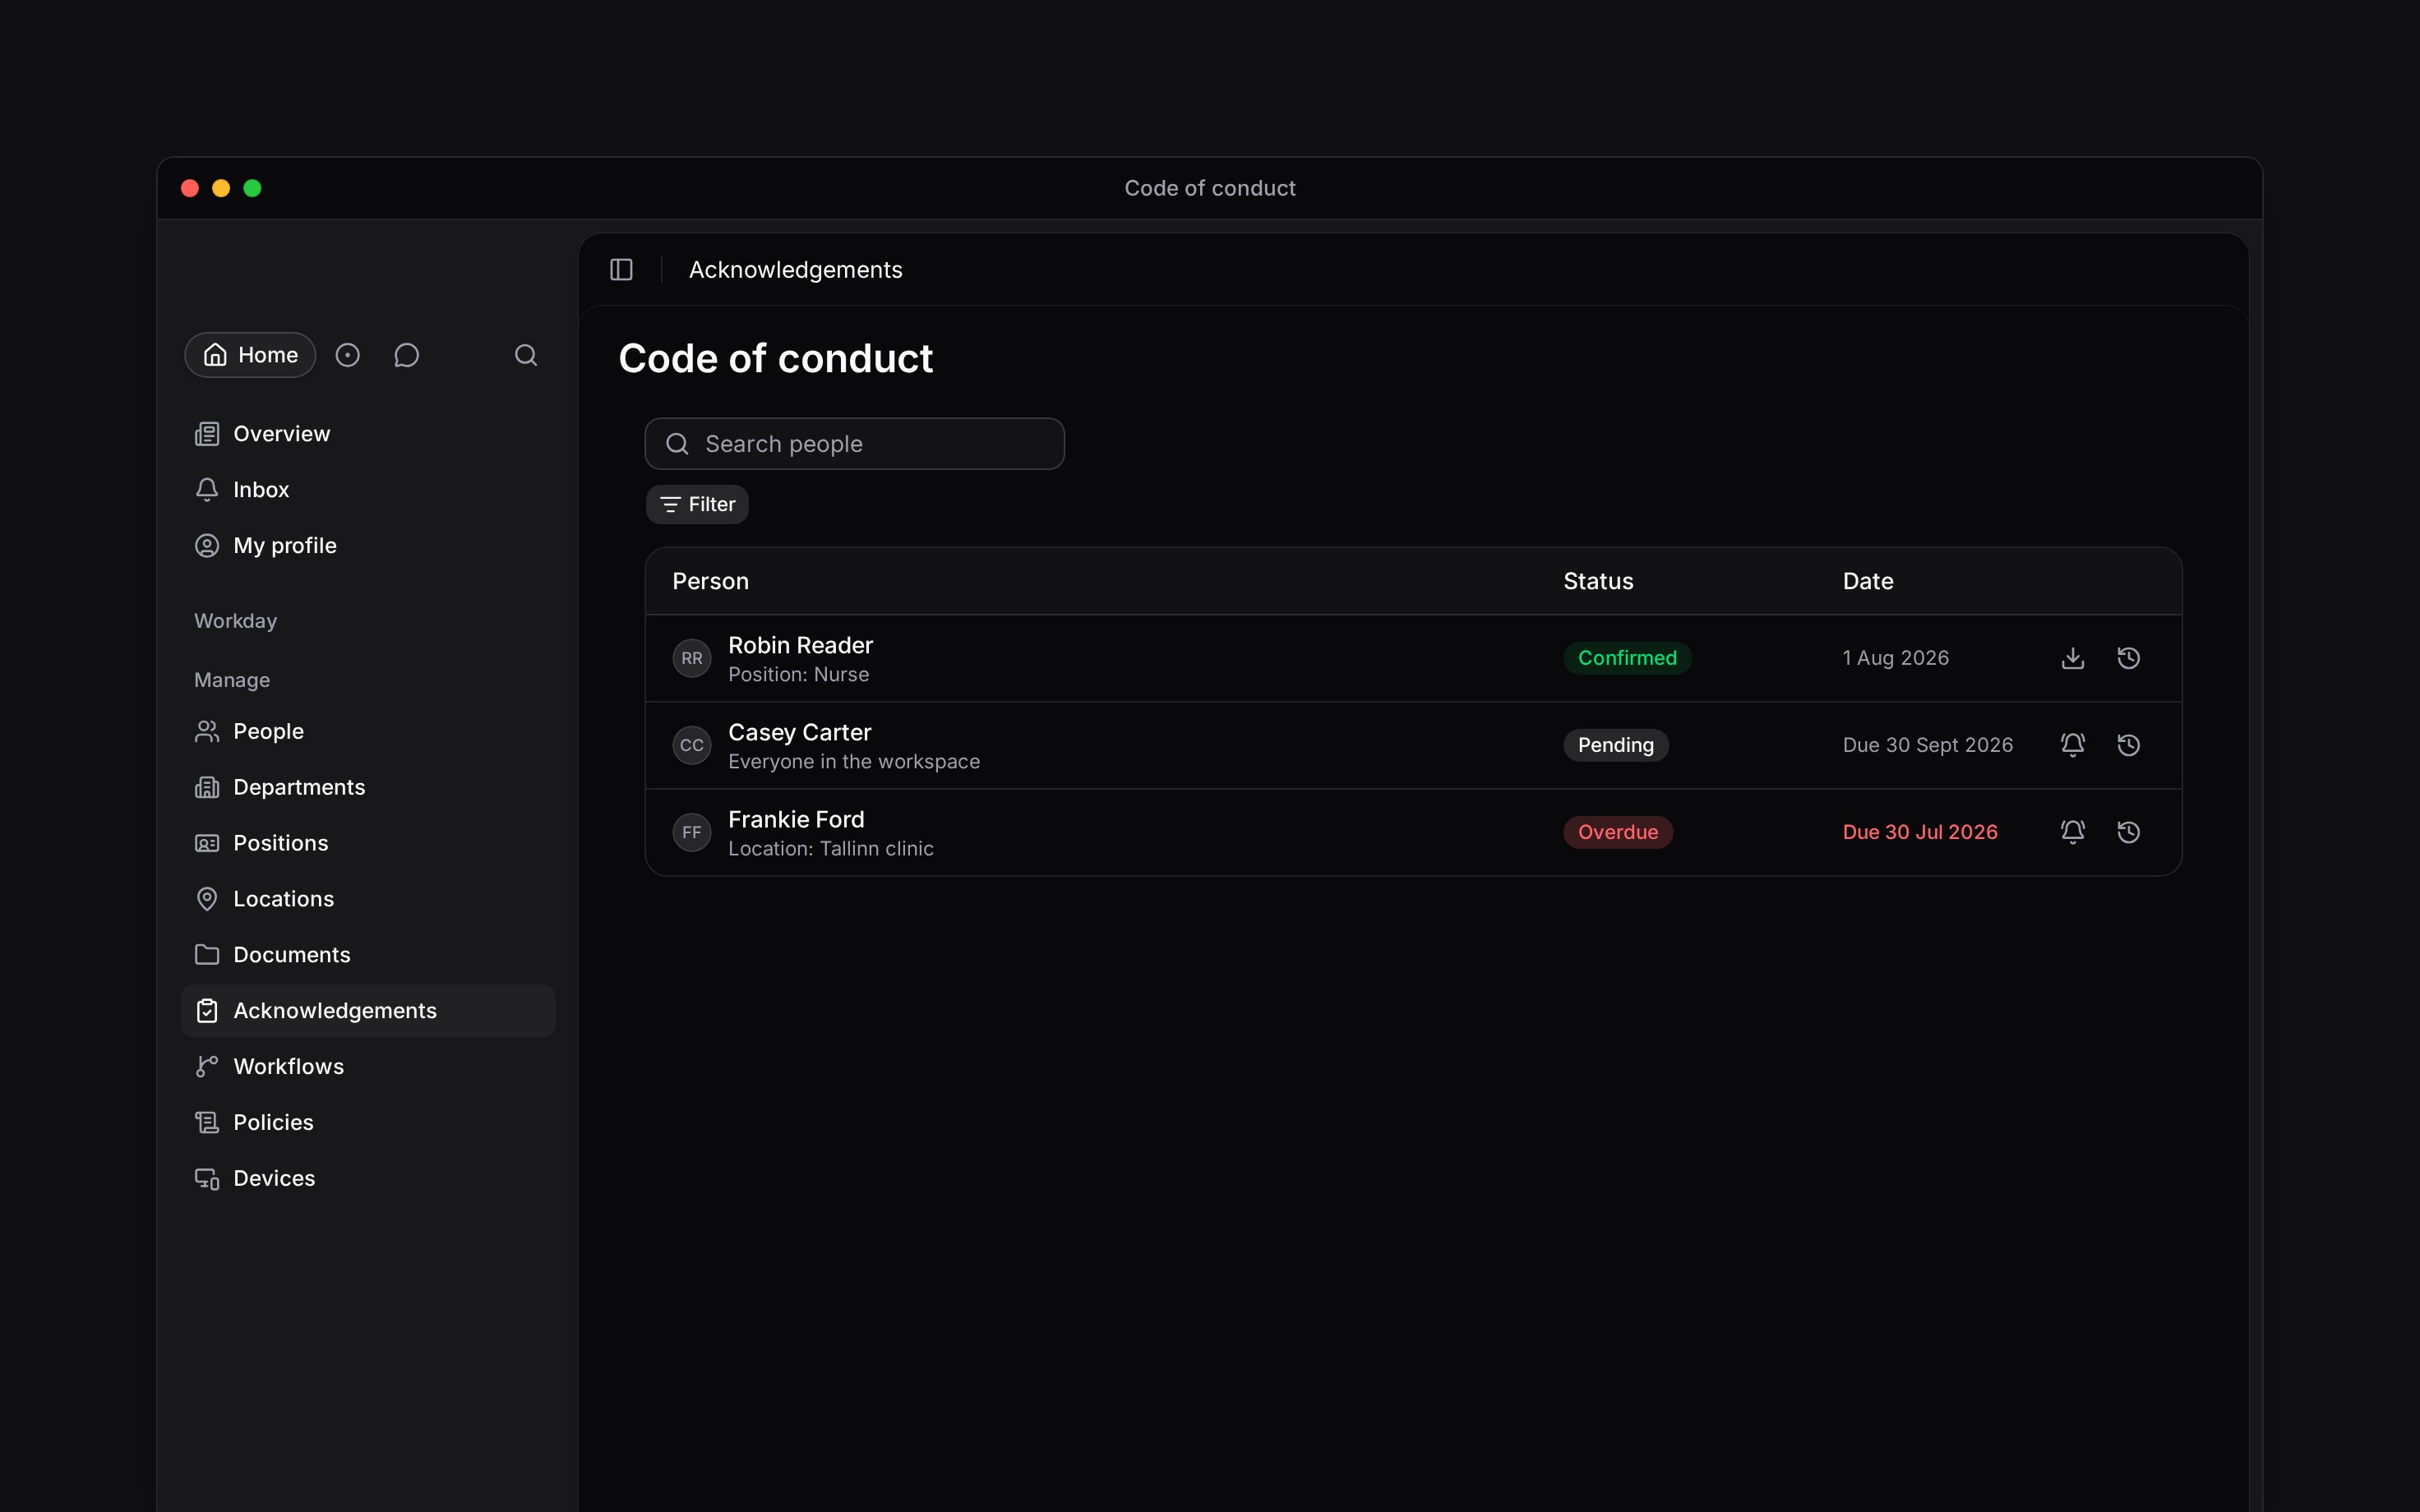Viewport: 2420px width, 1512px height.
Task: Toggle the sidebar panel icon
Action: [621, 270]
